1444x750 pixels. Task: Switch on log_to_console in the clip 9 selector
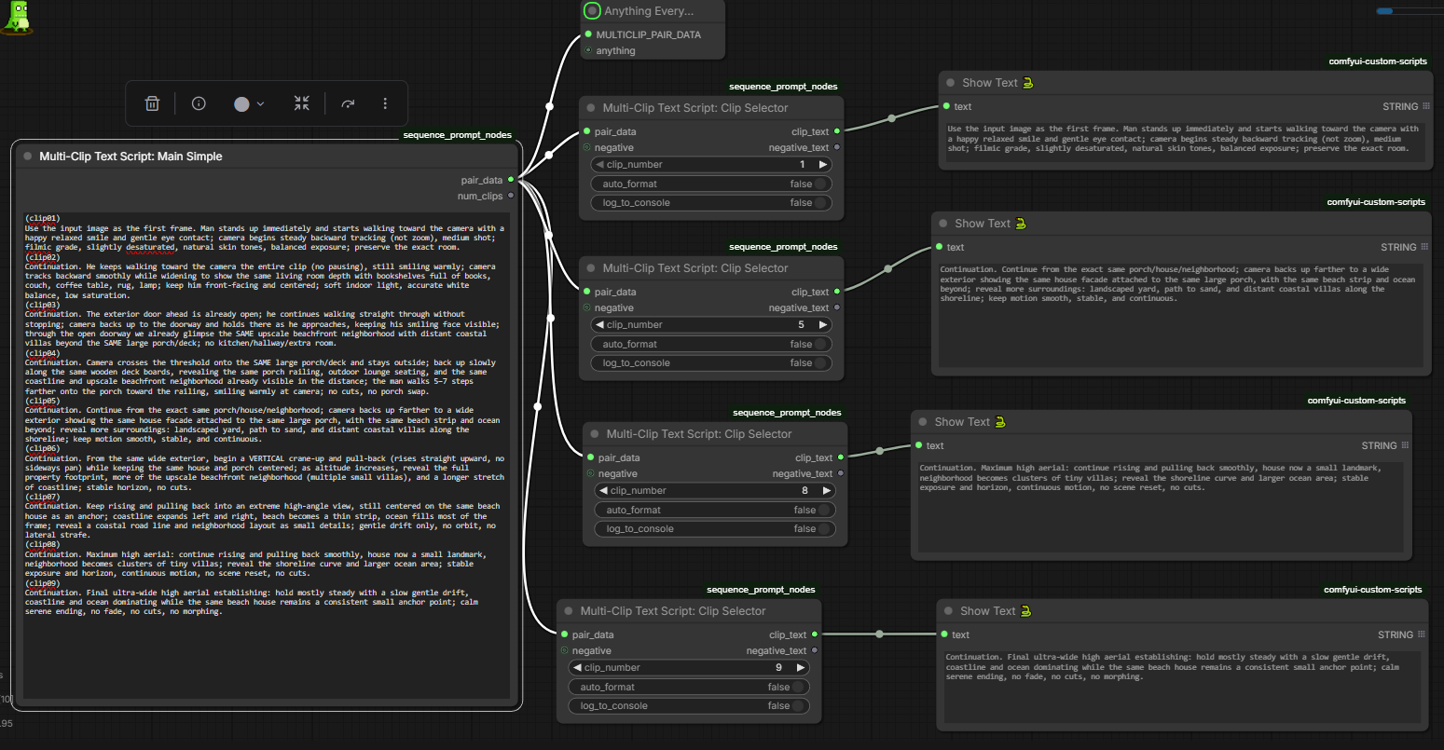(688, 706)
